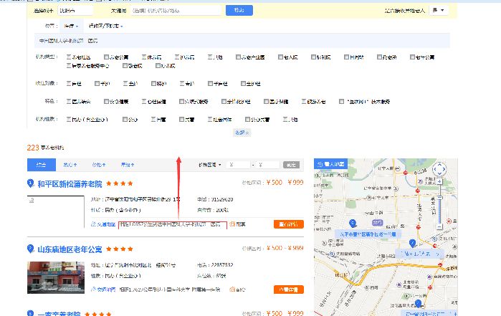Expand the filter panel toggle below the checkboxes

pos(242,133)
